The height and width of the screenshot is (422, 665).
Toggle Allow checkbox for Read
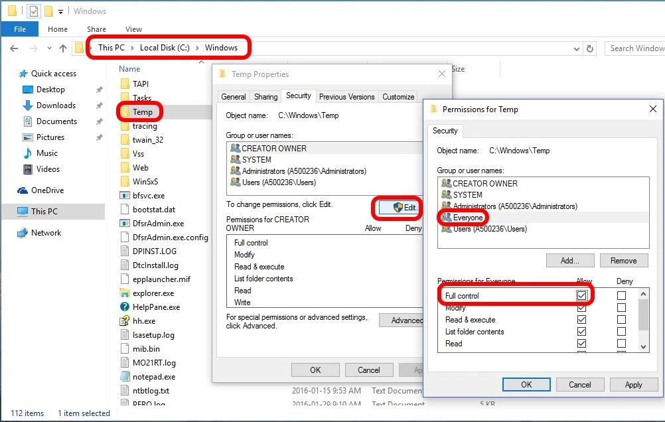point(581,343)
